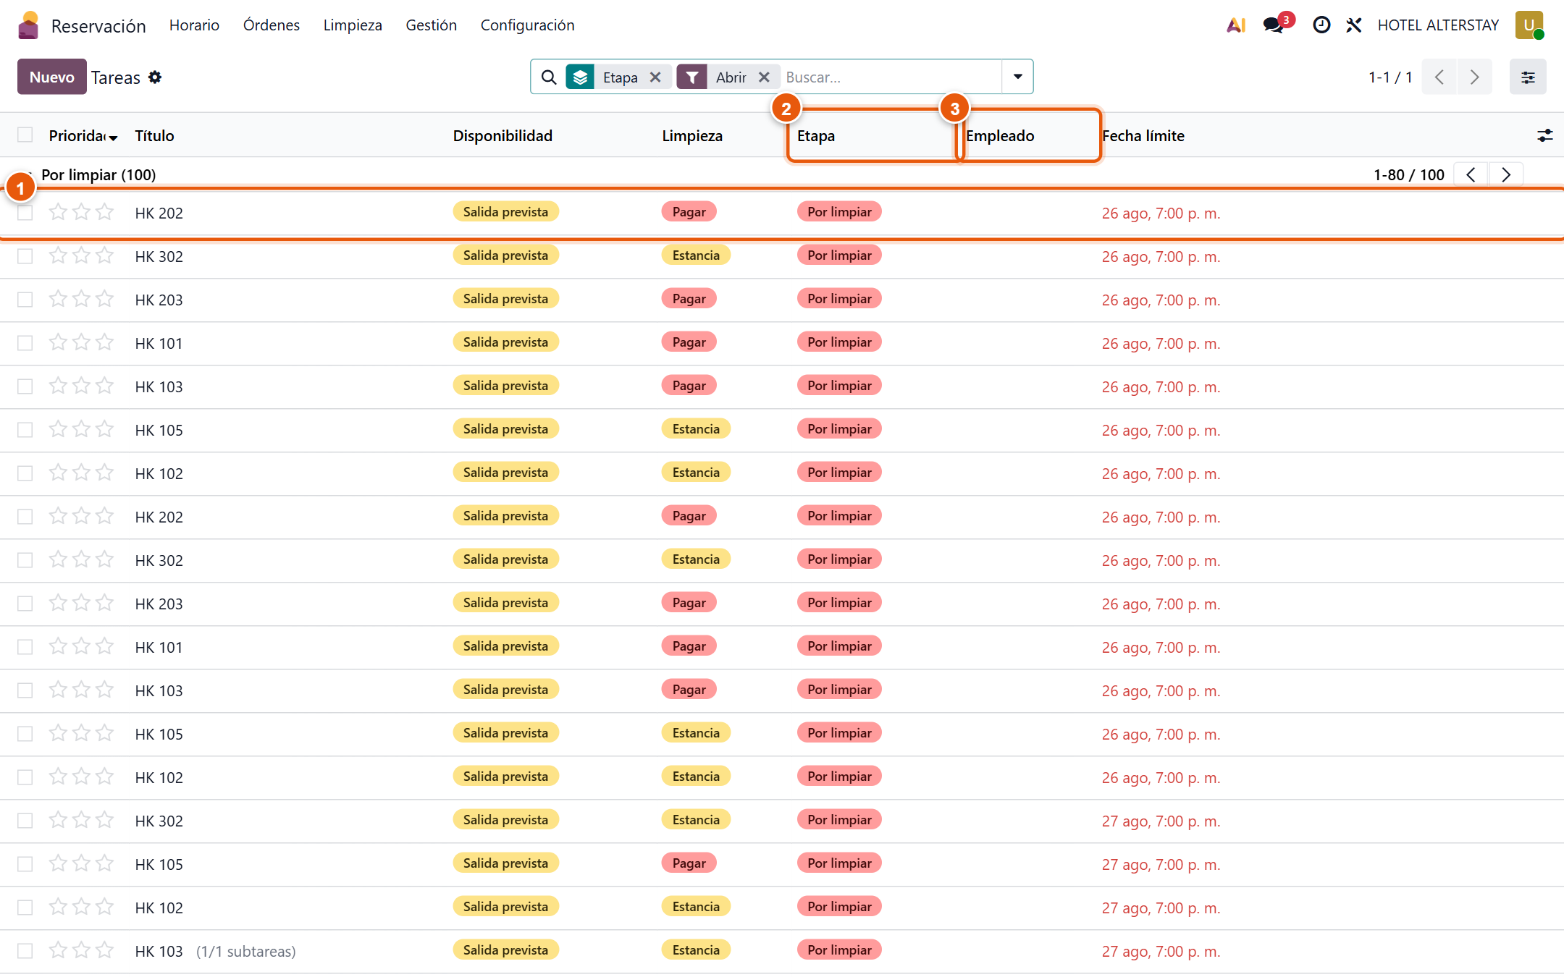
Task: Sort by the Etapa column header
Action: click(816, 136)
